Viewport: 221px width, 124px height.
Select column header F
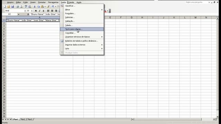tap(121, 18)
